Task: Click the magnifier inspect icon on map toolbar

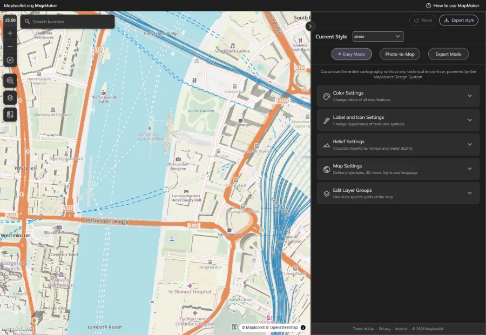Action: (x=10, y=81)
